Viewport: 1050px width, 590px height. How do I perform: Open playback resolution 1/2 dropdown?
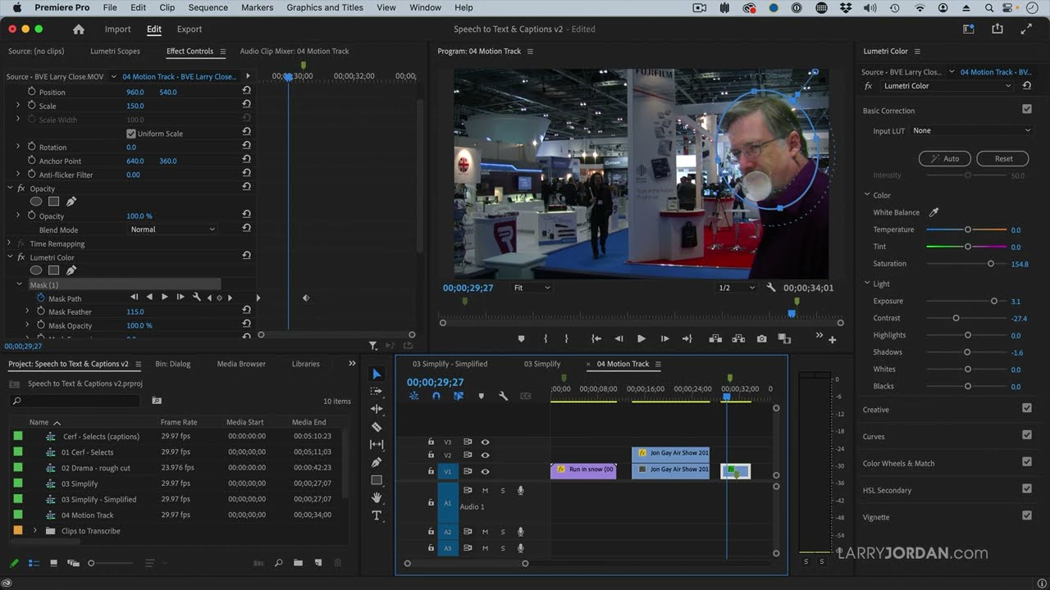click(737, 288)
